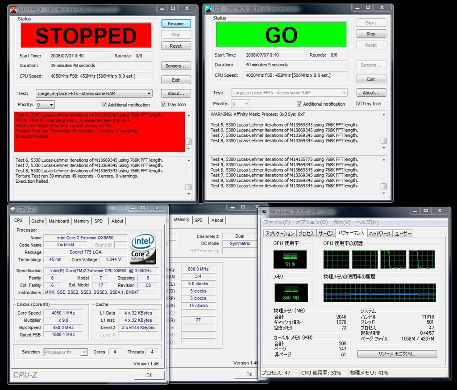Open Sensors... in the STOPPED ORTHOS window
The image size is (457, 390).
pyautogui.click(x=176, y=66)
